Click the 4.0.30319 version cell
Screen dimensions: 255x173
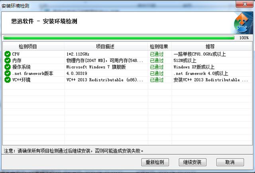pos(77,73)
